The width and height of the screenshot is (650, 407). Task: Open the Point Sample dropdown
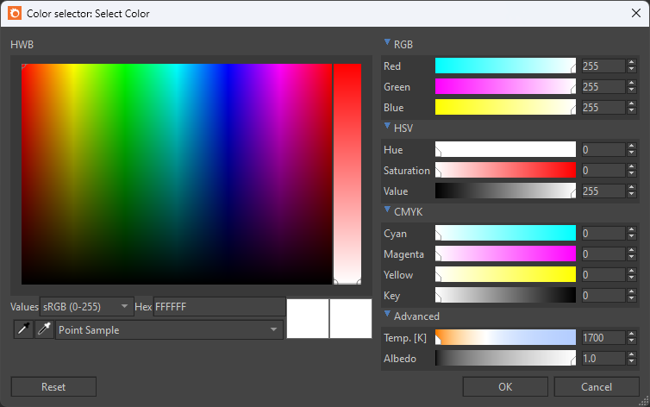click(169, 330)
